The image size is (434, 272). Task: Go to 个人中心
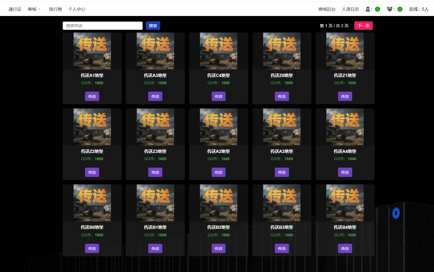[x=77, y=9]
